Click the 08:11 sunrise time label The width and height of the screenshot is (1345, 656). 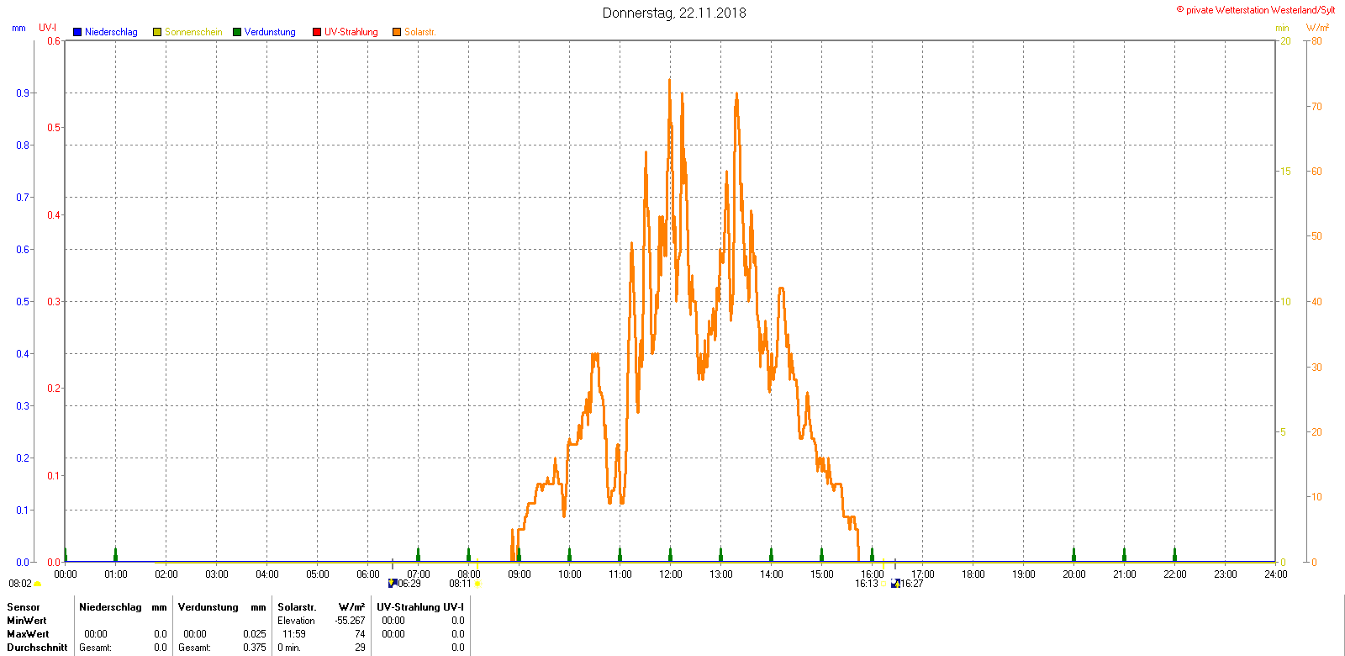point(461,584)
